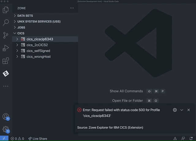The width and height of the screenshot is (196, 141).
Task: Click Live Share in status bar
Action: (x=38, y=139)
